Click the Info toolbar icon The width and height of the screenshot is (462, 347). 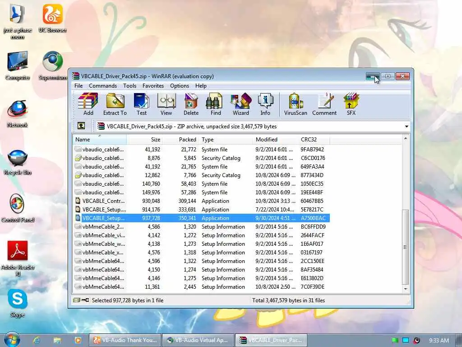click(x=265, y=104)
